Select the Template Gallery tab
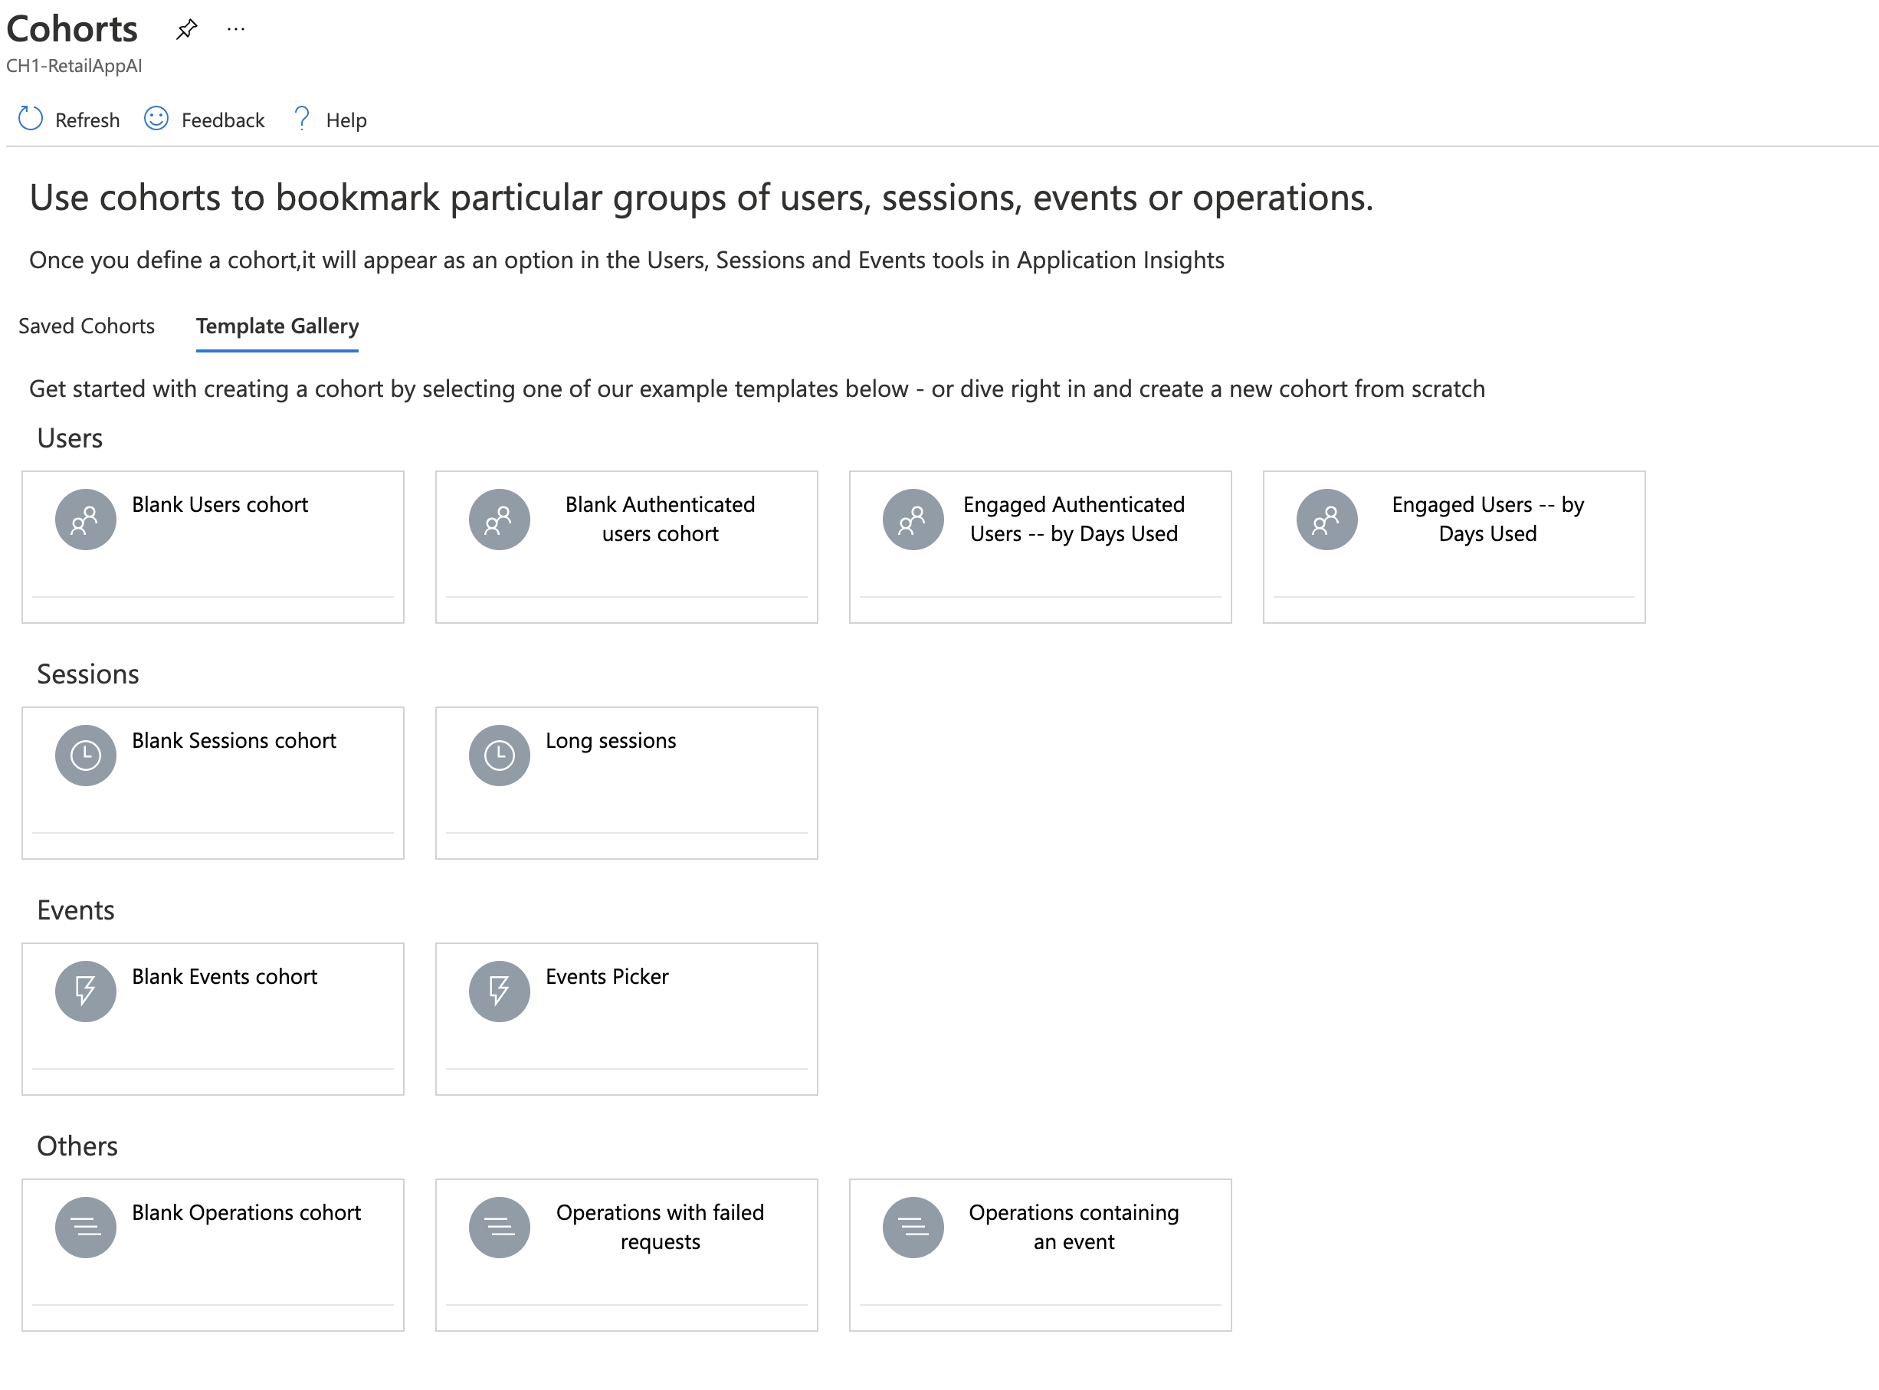Viewport: 1879px width, 1390px height. click(277, 326)
